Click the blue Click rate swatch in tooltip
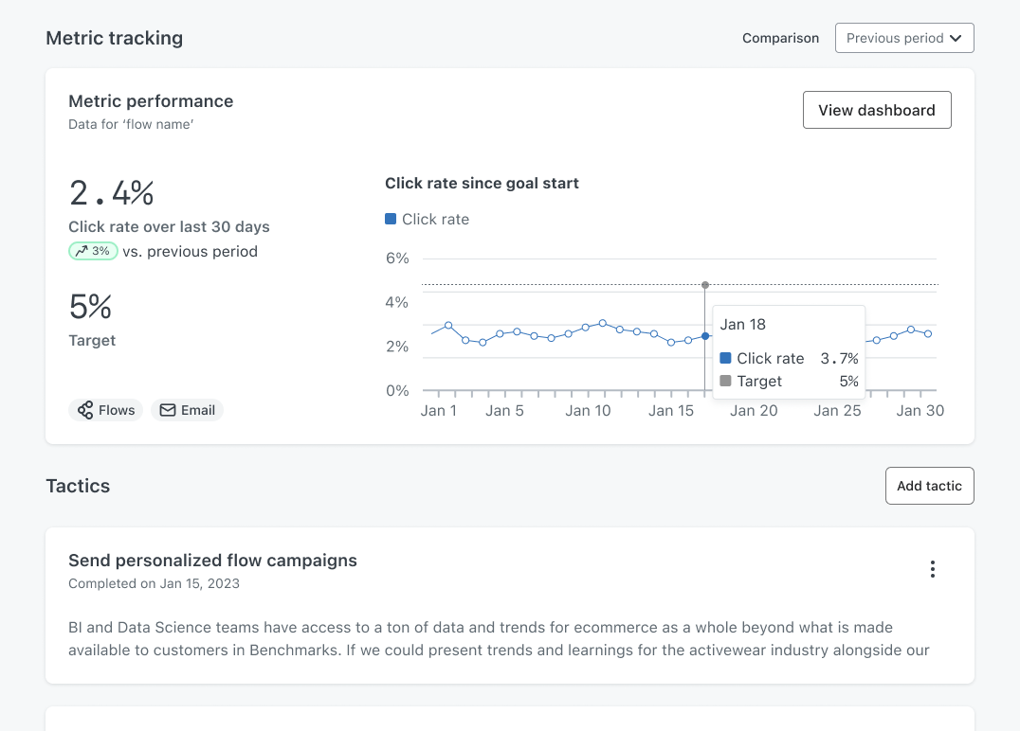The height and width of the screenshot is (731, 1020). pyautogui.click(x=725, y=358)
